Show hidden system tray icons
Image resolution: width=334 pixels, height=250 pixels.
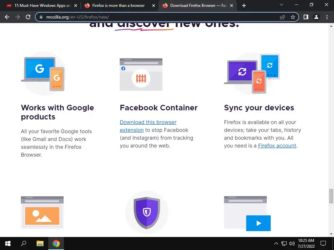(276, 243)
